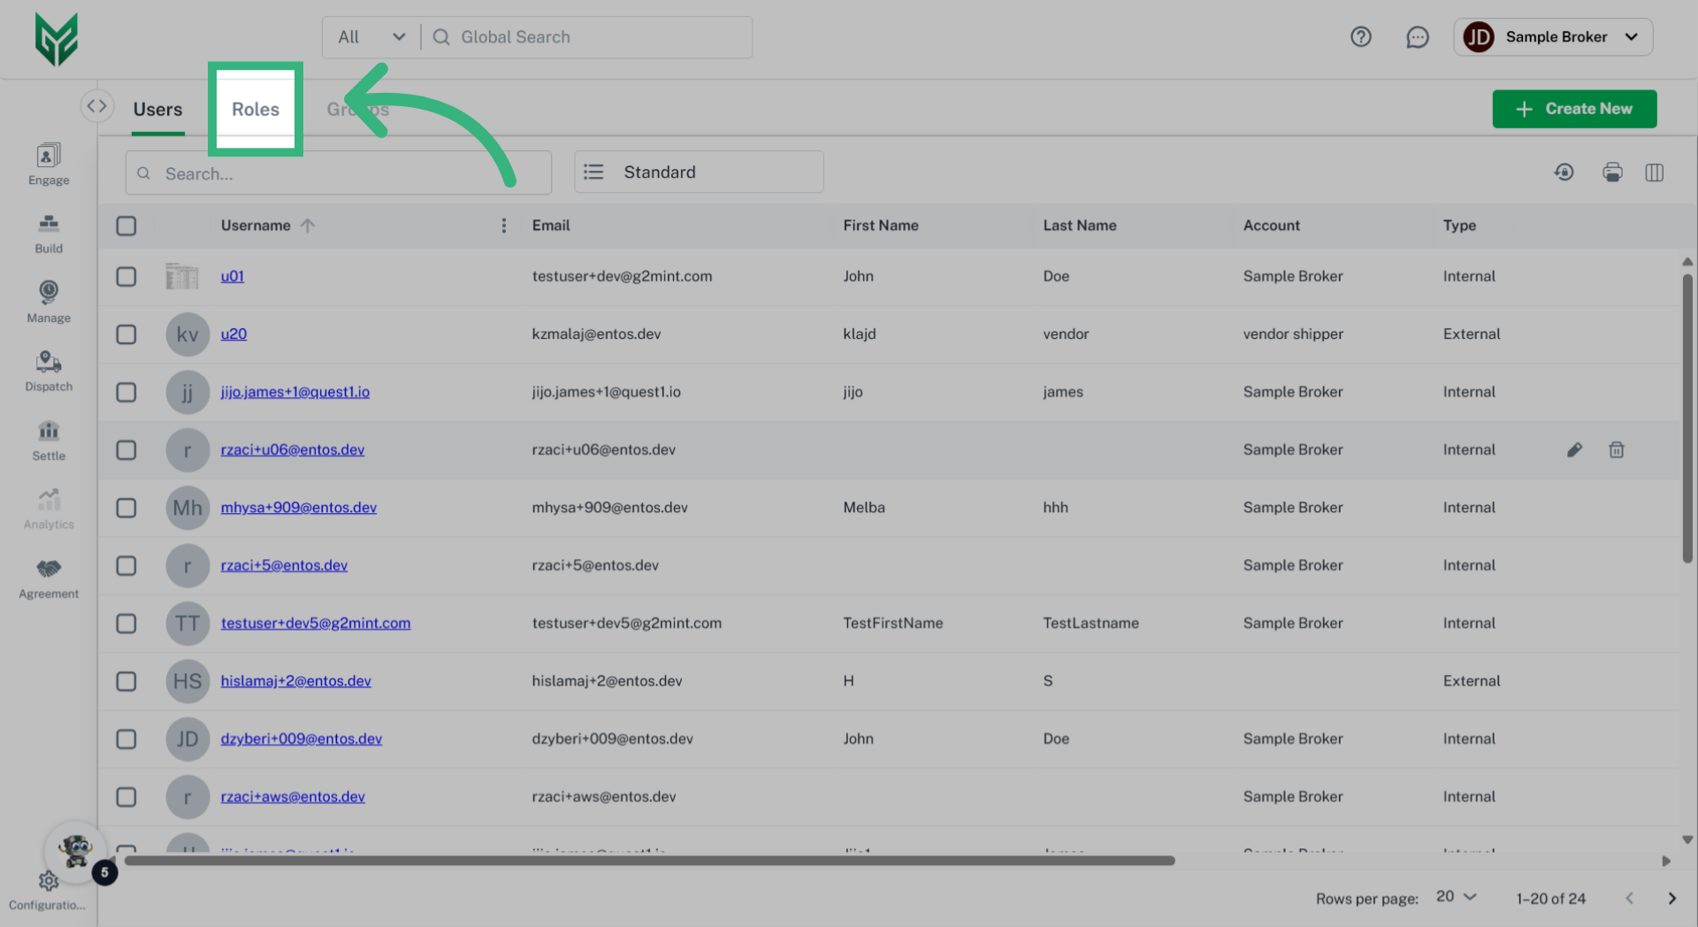Open the column layout chooser icon
This screenshot has height=927, width=1698.
pyautogui.click(x=1654, y=172)
